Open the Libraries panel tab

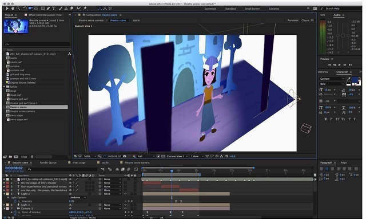[323, 72]
